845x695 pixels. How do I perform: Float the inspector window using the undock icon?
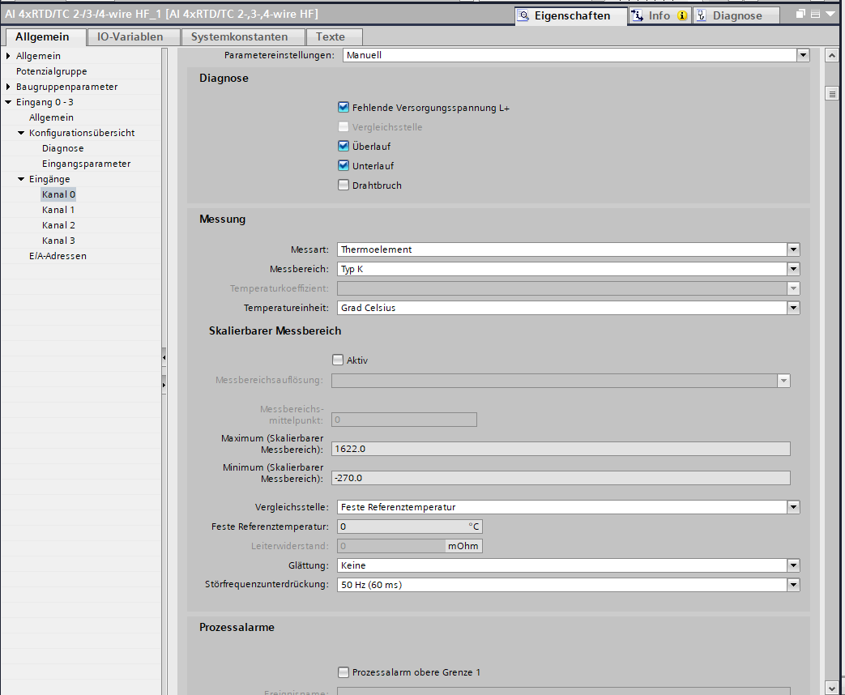[800, 15]
